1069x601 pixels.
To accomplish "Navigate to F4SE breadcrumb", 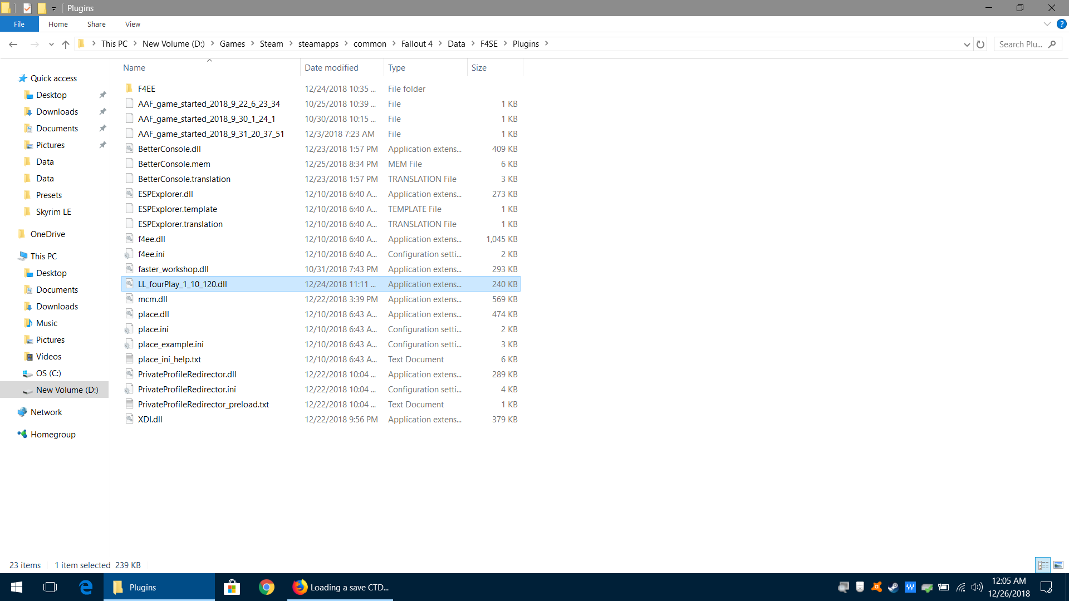I will pyautogui.click(x=489, y=44).
